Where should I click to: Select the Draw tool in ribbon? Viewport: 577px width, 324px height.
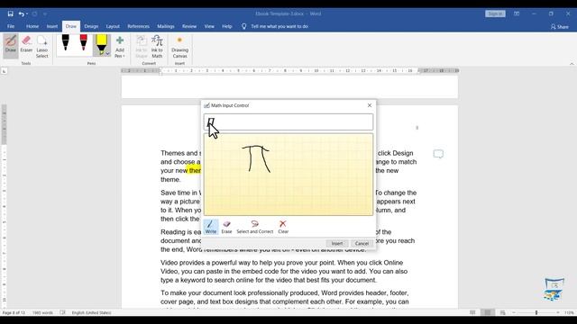[x=11, y=46]
